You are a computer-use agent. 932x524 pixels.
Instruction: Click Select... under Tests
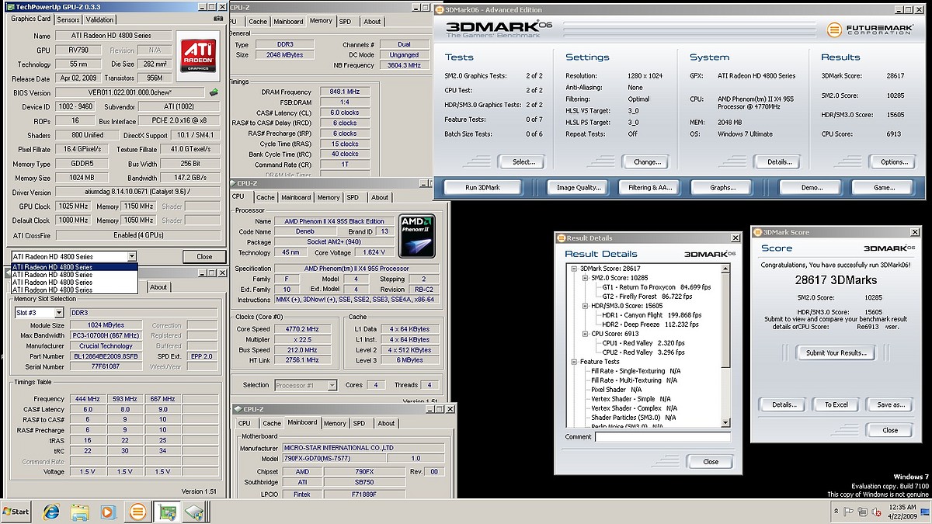[523, 161]
